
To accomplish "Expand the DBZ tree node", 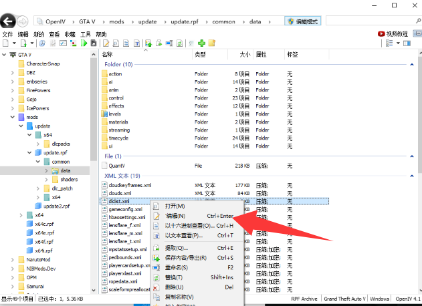I will (13, 73).
